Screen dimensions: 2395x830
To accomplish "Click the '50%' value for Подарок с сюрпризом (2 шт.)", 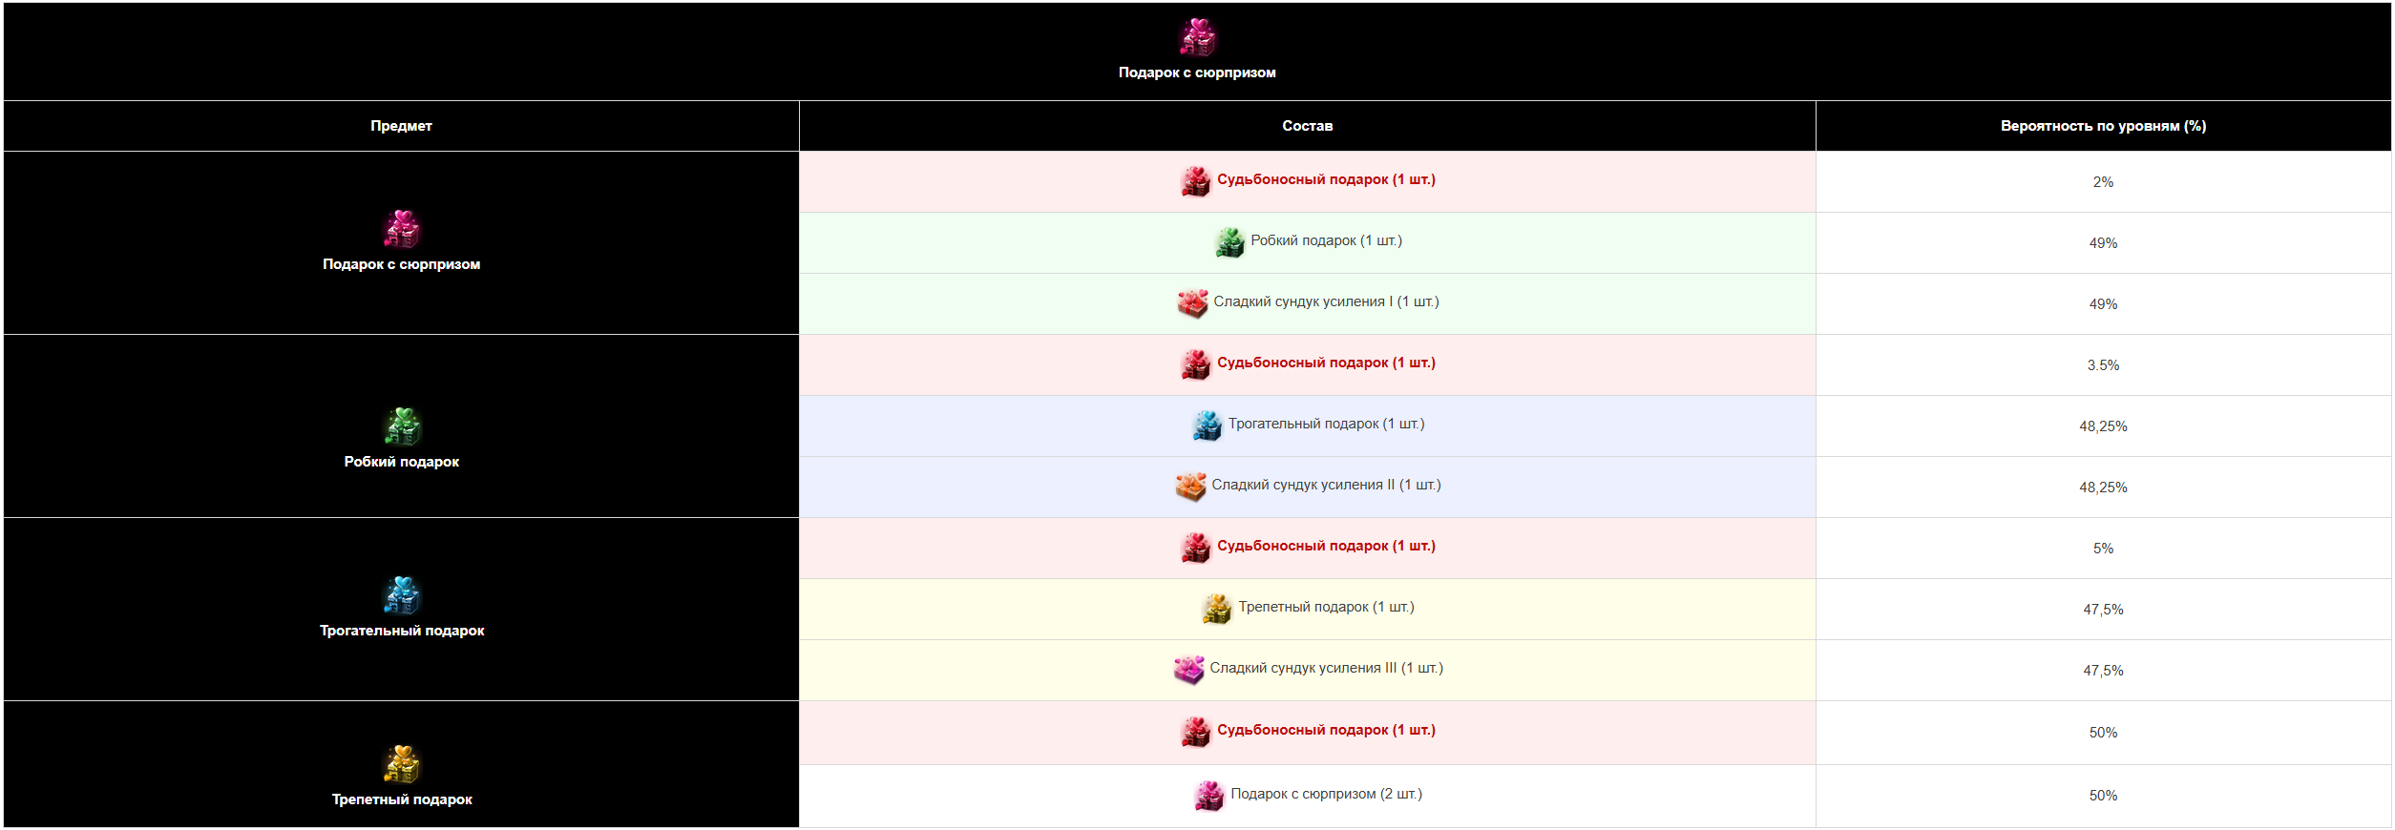I will [x=2103, y=796].
